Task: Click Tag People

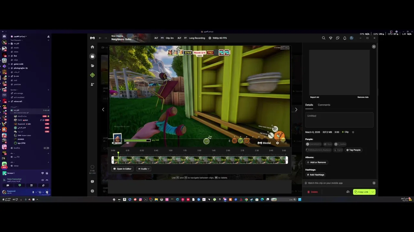Action: coord(353,150)
